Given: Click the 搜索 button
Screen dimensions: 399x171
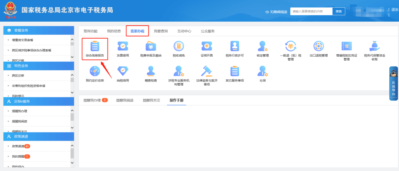Looking at the screenshot, I should (x=339, y=11).
